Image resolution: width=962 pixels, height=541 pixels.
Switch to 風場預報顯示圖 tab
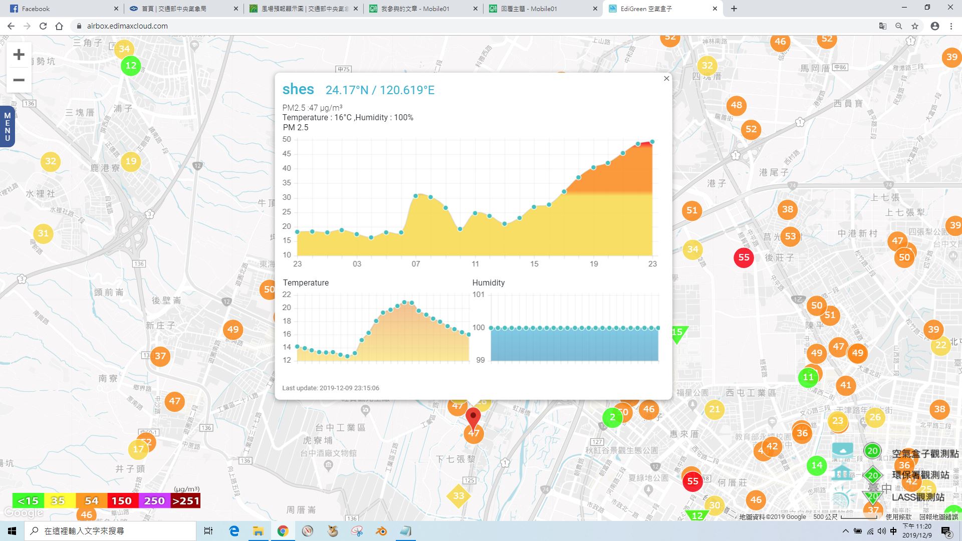coord(304,9)
